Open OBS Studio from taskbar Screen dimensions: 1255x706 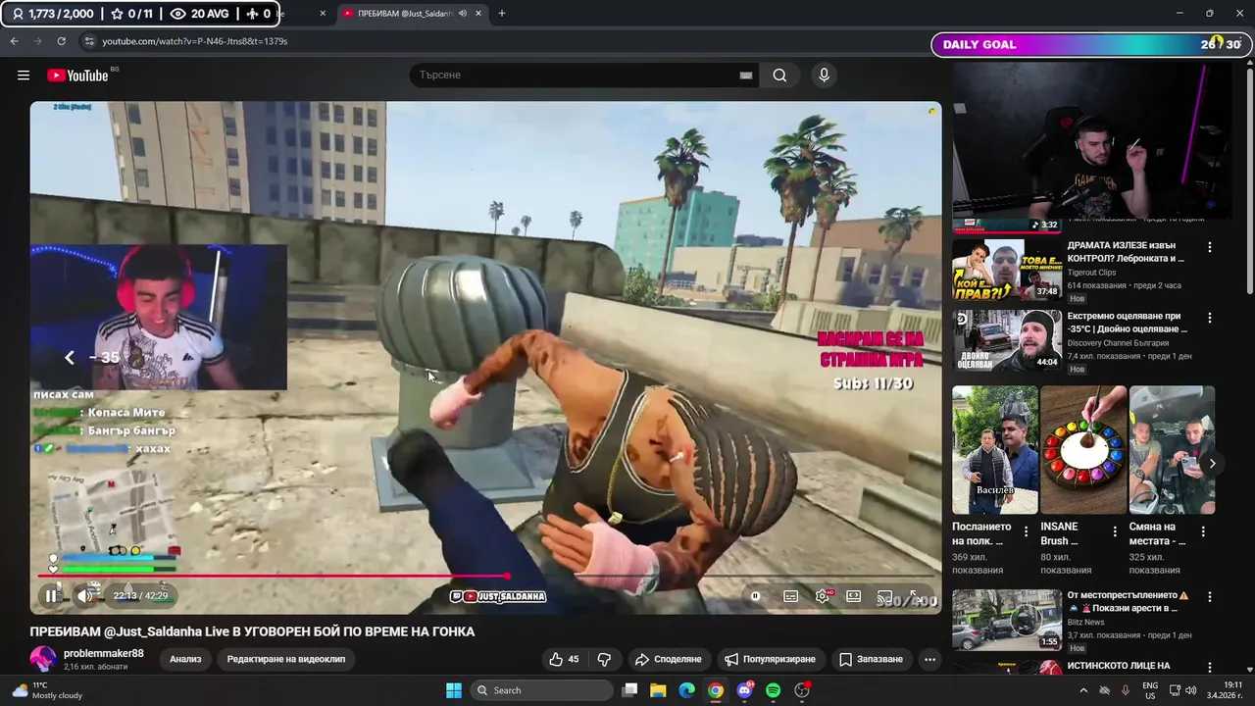(803, 690)
